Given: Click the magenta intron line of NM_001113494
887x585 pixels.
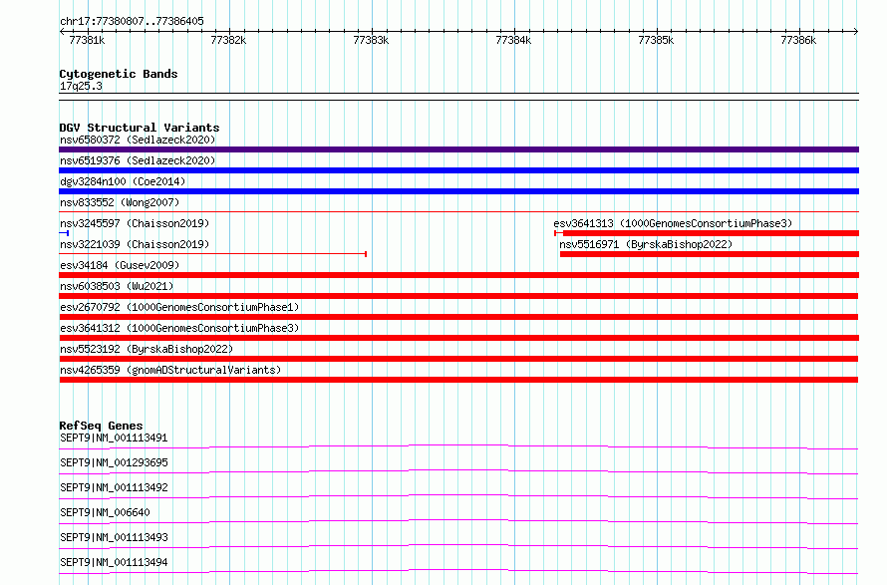Looking at the screenshot, I should (458, 571).
